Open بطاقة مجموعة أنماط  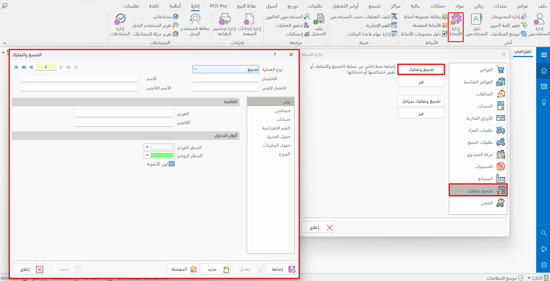point(426,17)
